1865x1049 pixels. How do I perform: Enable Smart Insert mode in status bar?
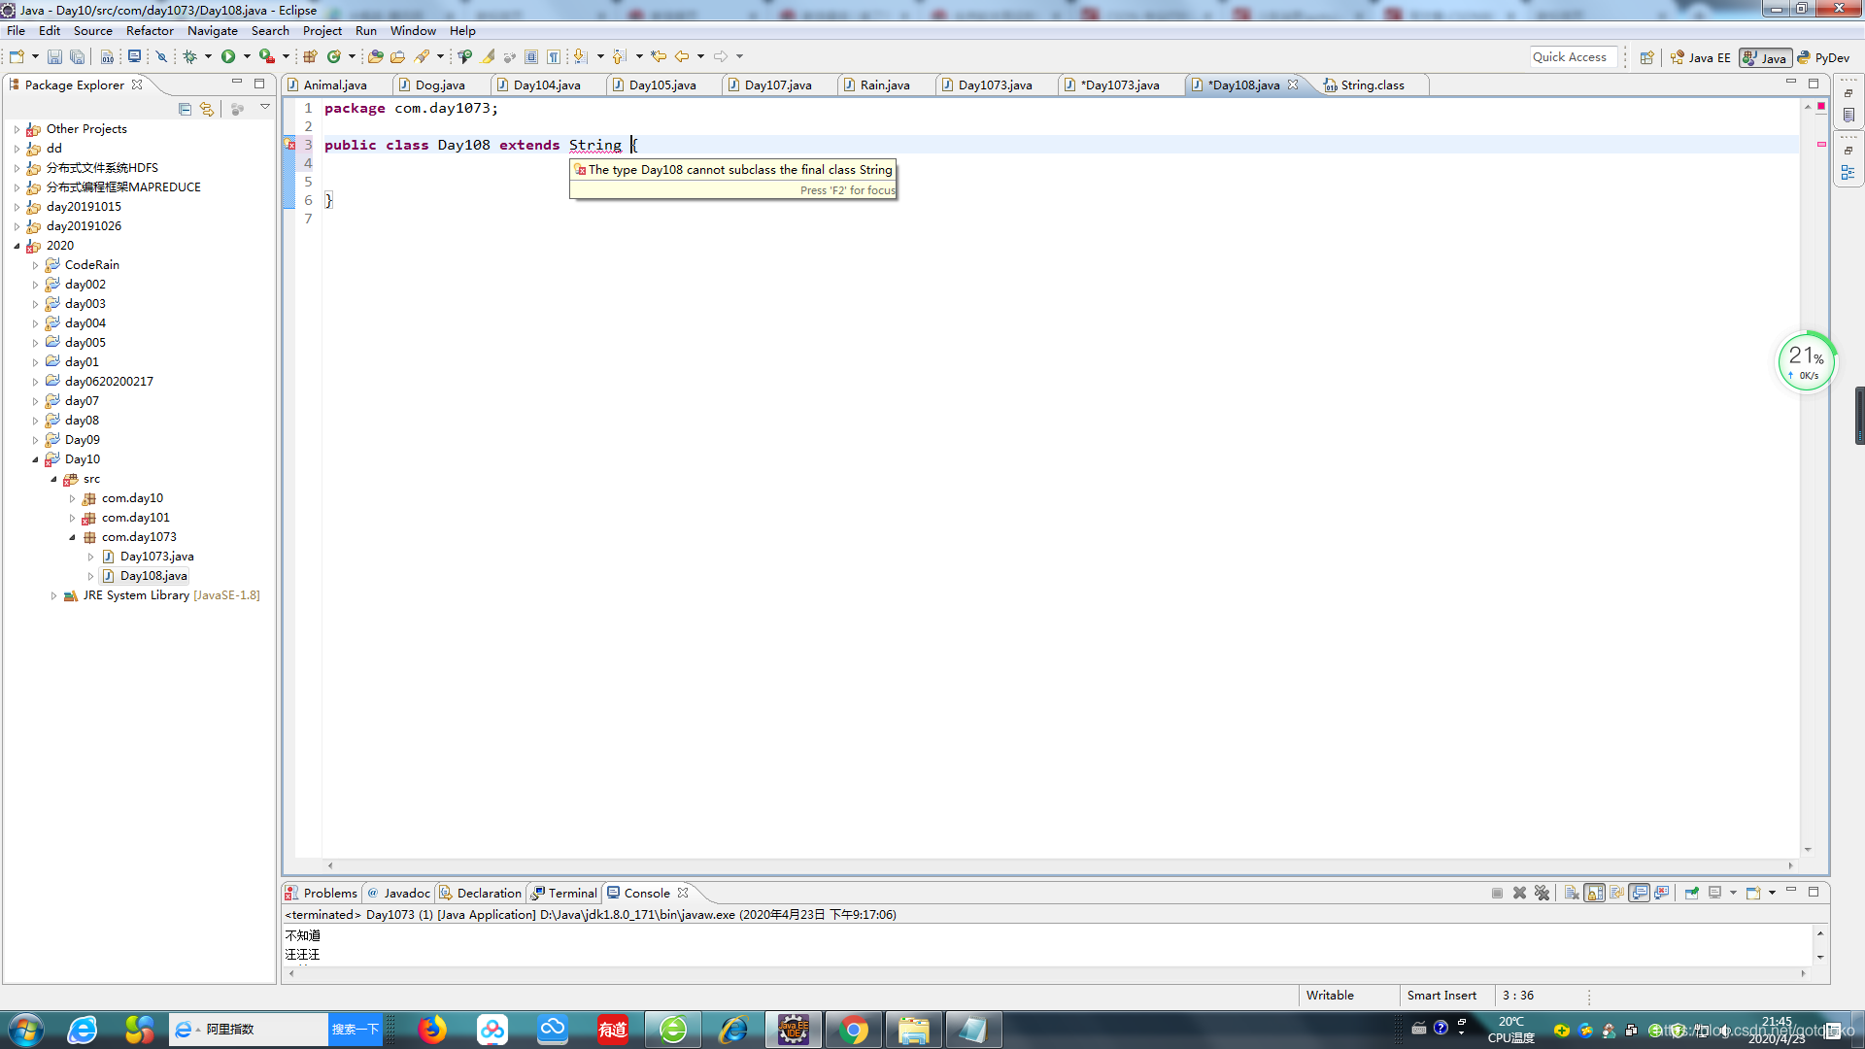tap(1441, 996)
